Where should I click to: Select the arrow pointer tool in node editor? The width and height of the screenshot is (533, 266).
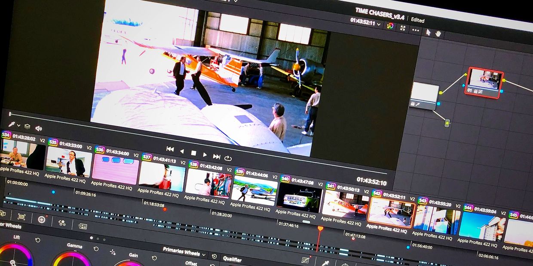(428, 32)
